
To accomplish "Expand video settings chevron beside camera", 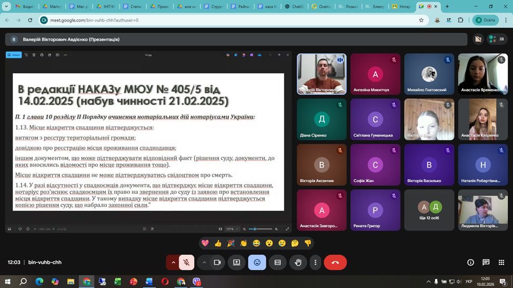I will [204, 262].
